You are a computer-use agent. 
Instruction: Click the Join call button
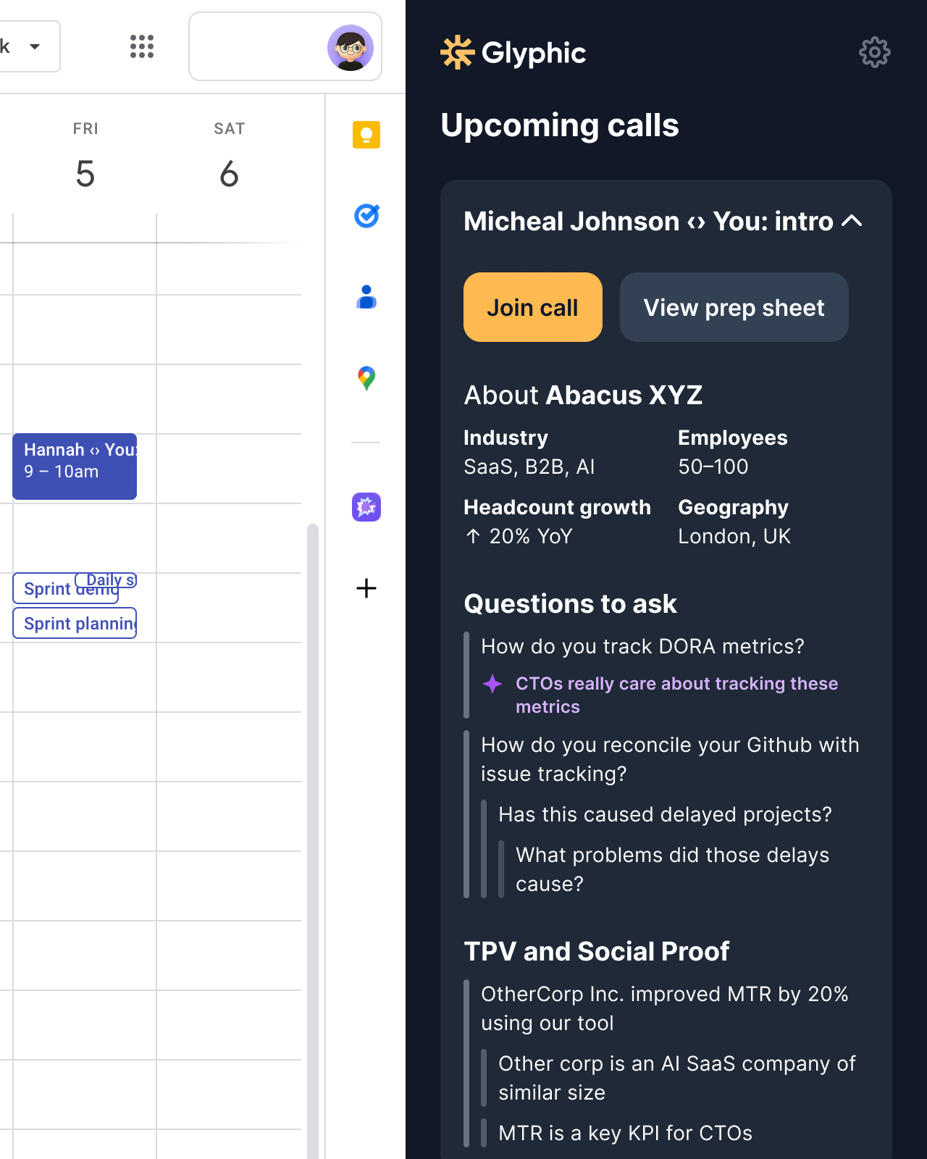click(x=532, y=307)
